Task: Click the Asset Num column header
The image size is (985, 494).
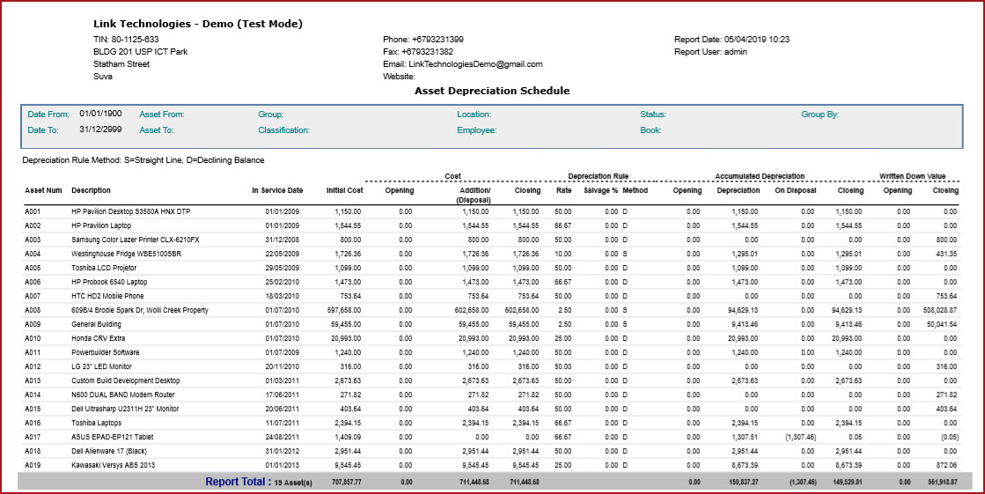Action: pos(43,190)
